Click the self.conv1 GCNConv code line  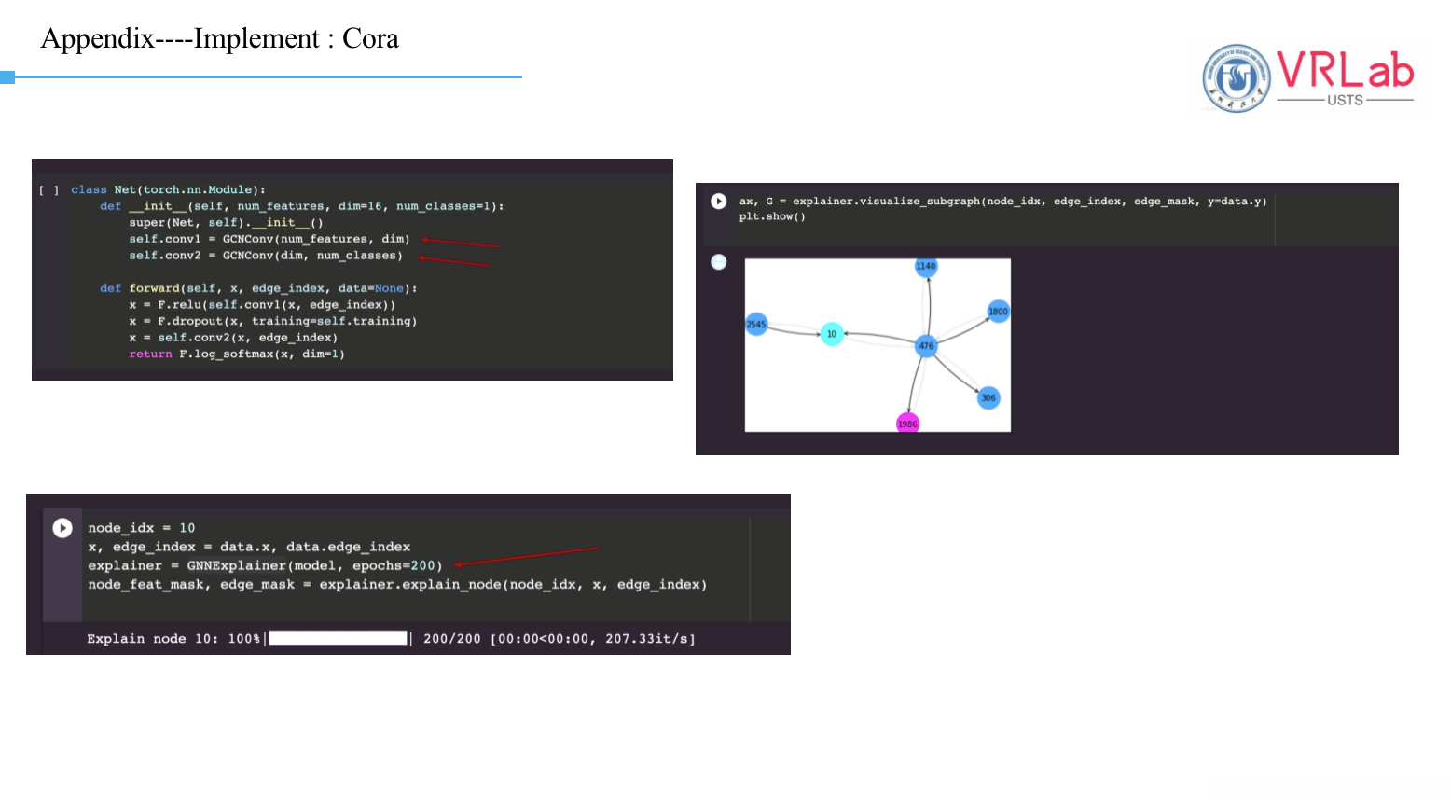point(269,239)
